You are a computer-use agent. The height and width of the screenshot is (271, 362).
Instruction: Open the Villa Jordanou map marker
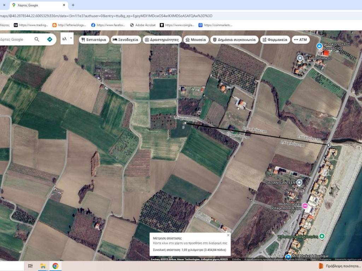[x=300, y=58]
